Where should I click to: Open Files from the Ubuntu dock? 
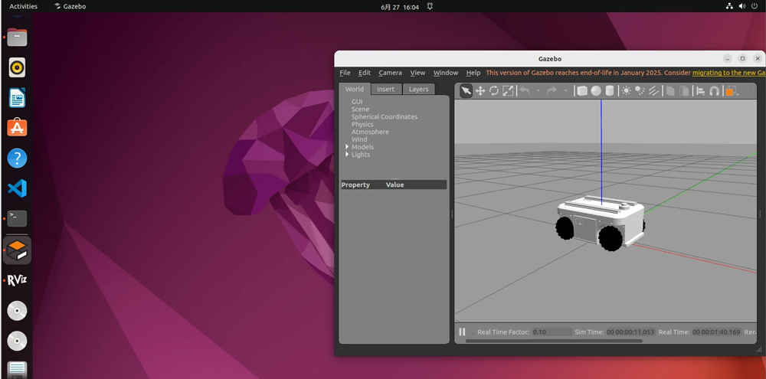[17, 37]
